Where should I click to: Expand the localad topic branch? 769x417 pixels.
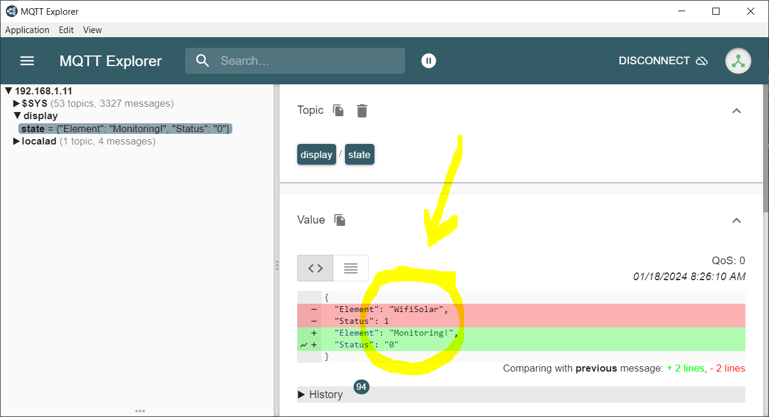coord(17,141)
